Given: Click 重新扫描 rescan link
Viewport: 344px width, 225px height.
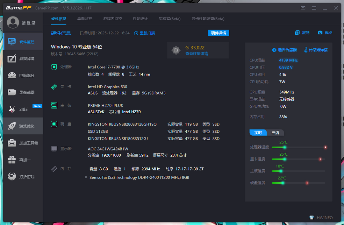Looking at the screenshot, I should (145, 33).
